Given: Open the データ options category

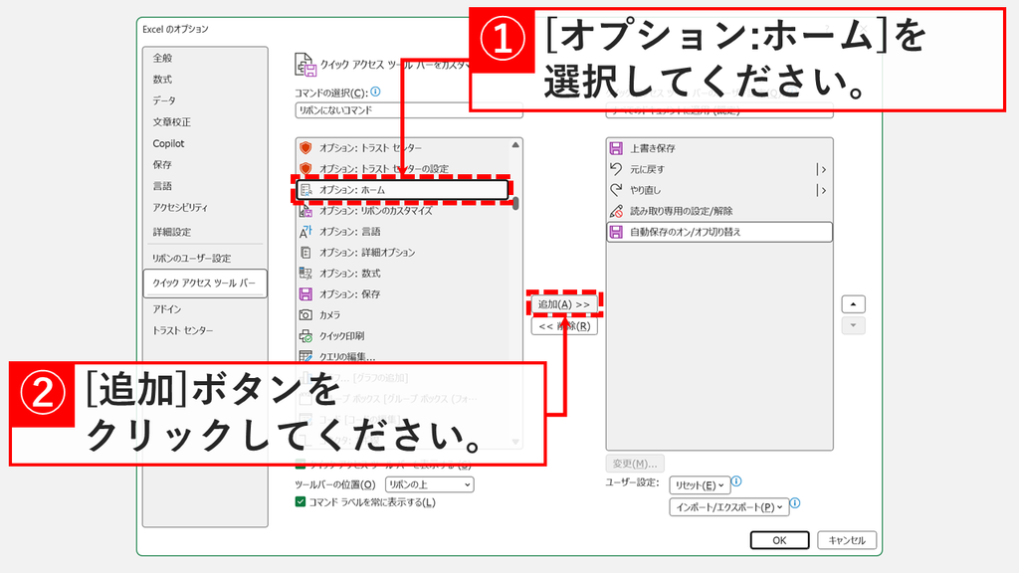Looking at the screenshot, I should click(205, 100).
